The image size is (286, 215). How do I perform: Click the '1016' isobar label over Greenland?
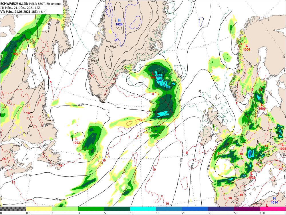pos(113,47)
